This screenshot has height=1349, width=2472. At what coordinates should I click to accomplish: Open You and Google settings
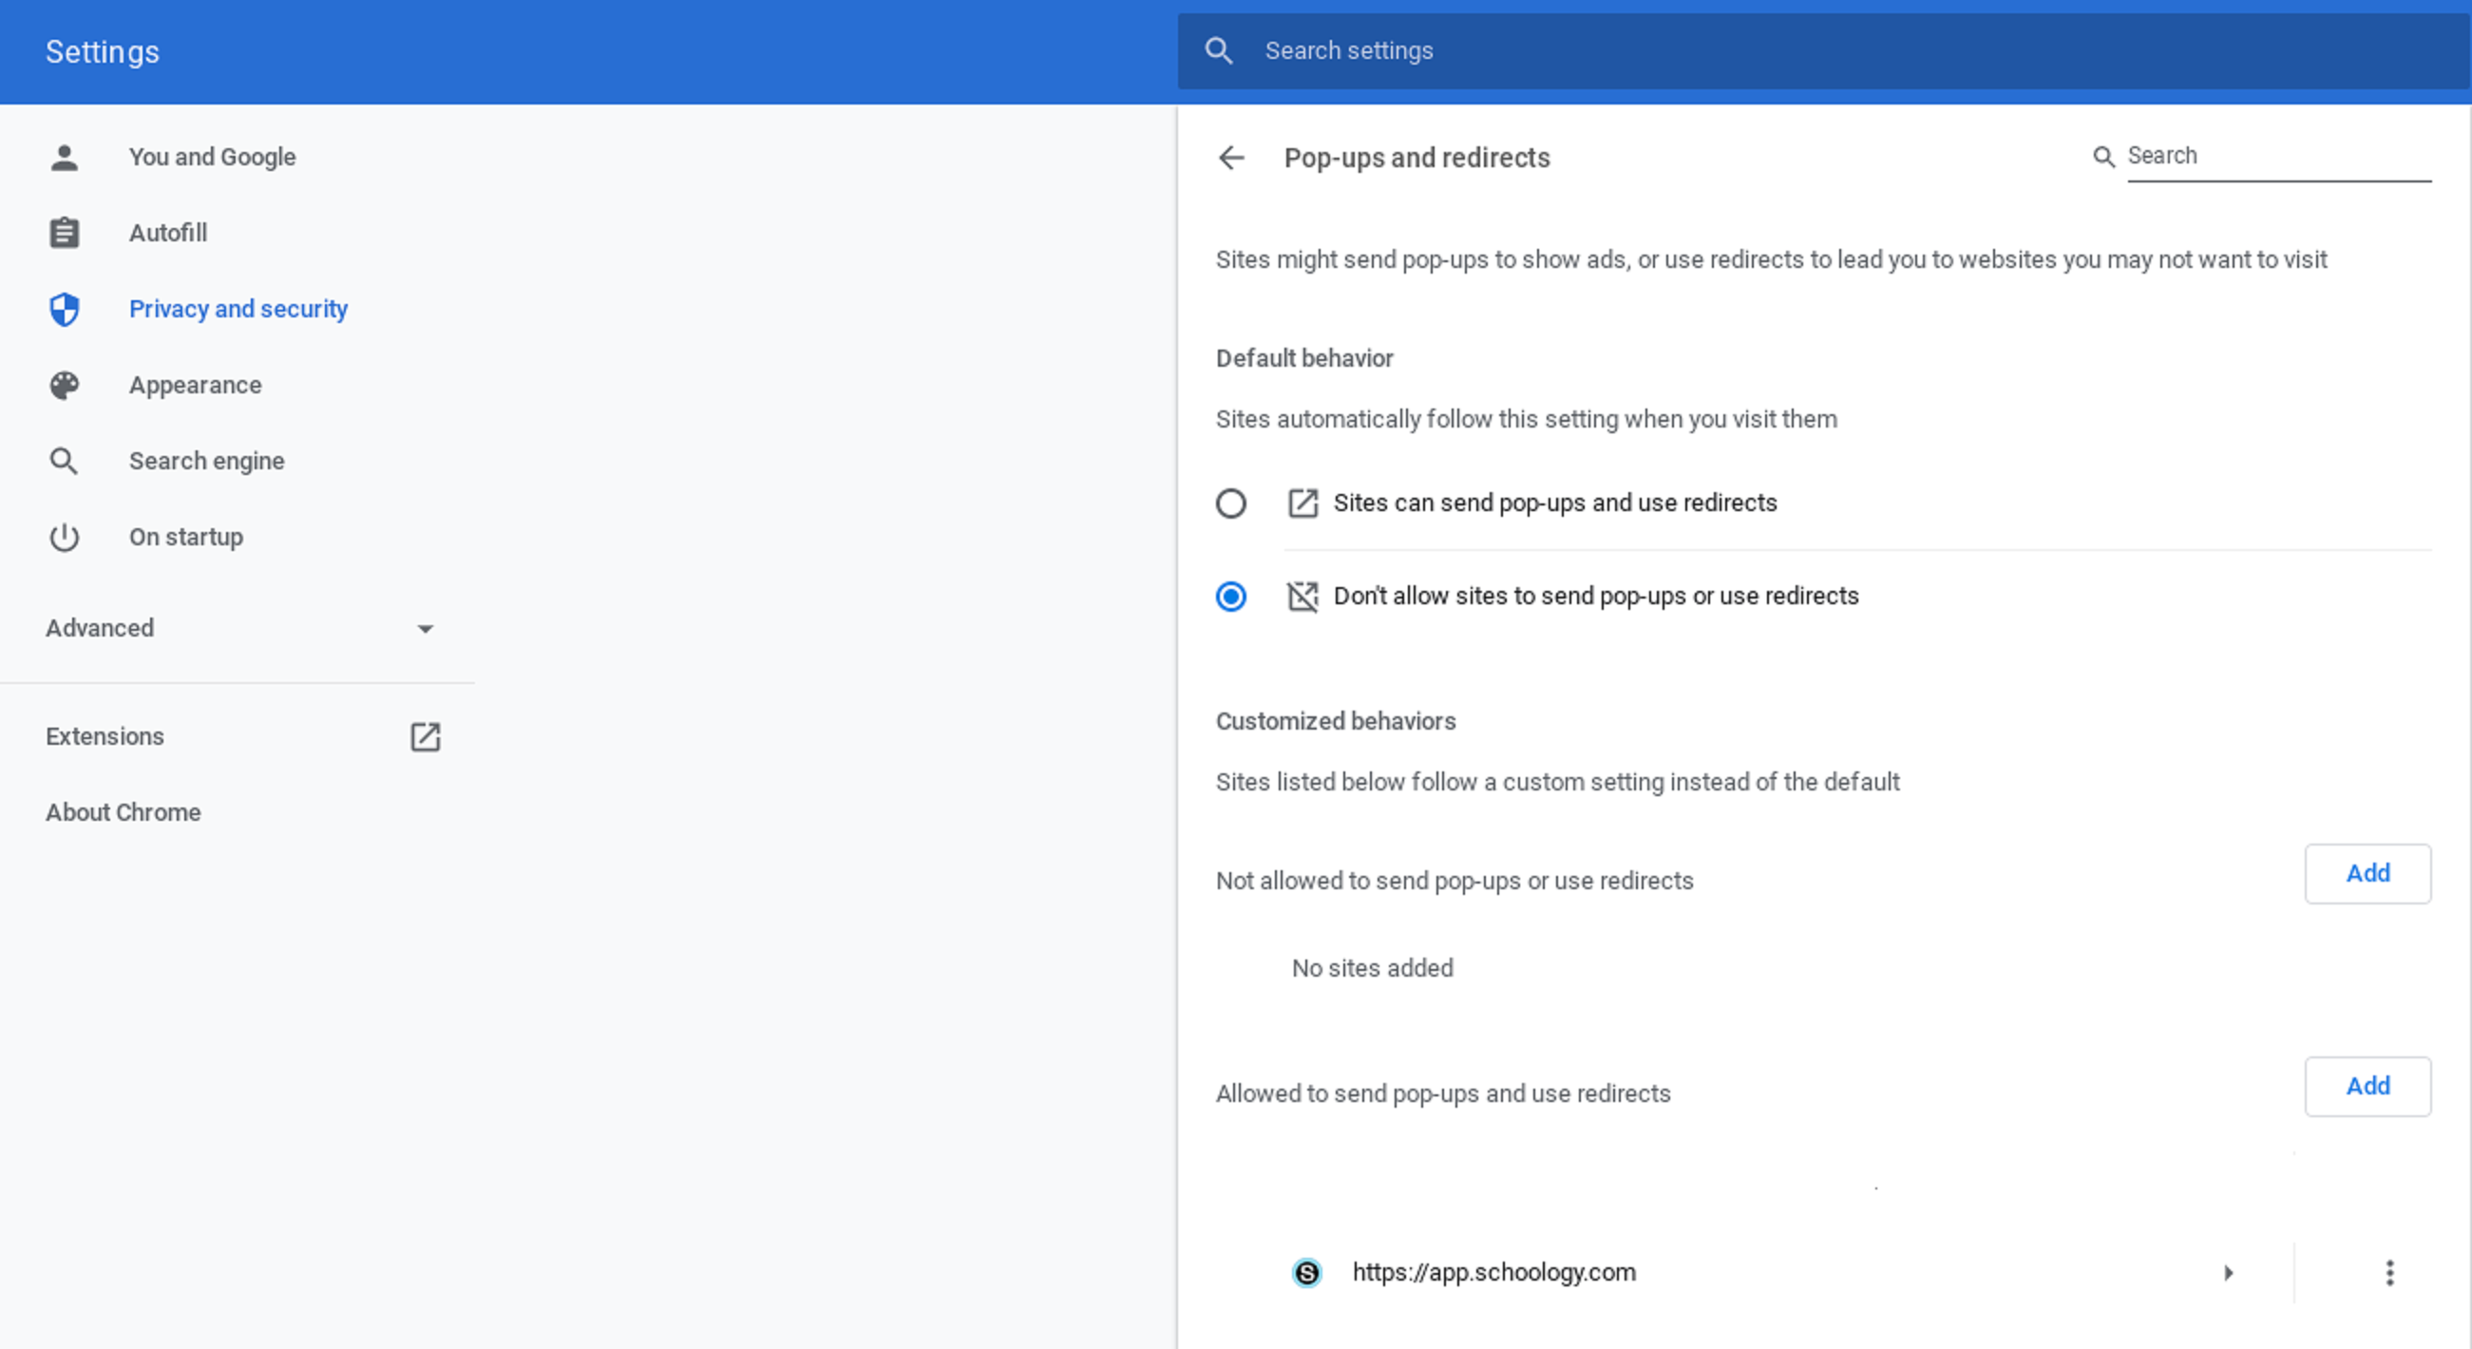coord(212,158)
